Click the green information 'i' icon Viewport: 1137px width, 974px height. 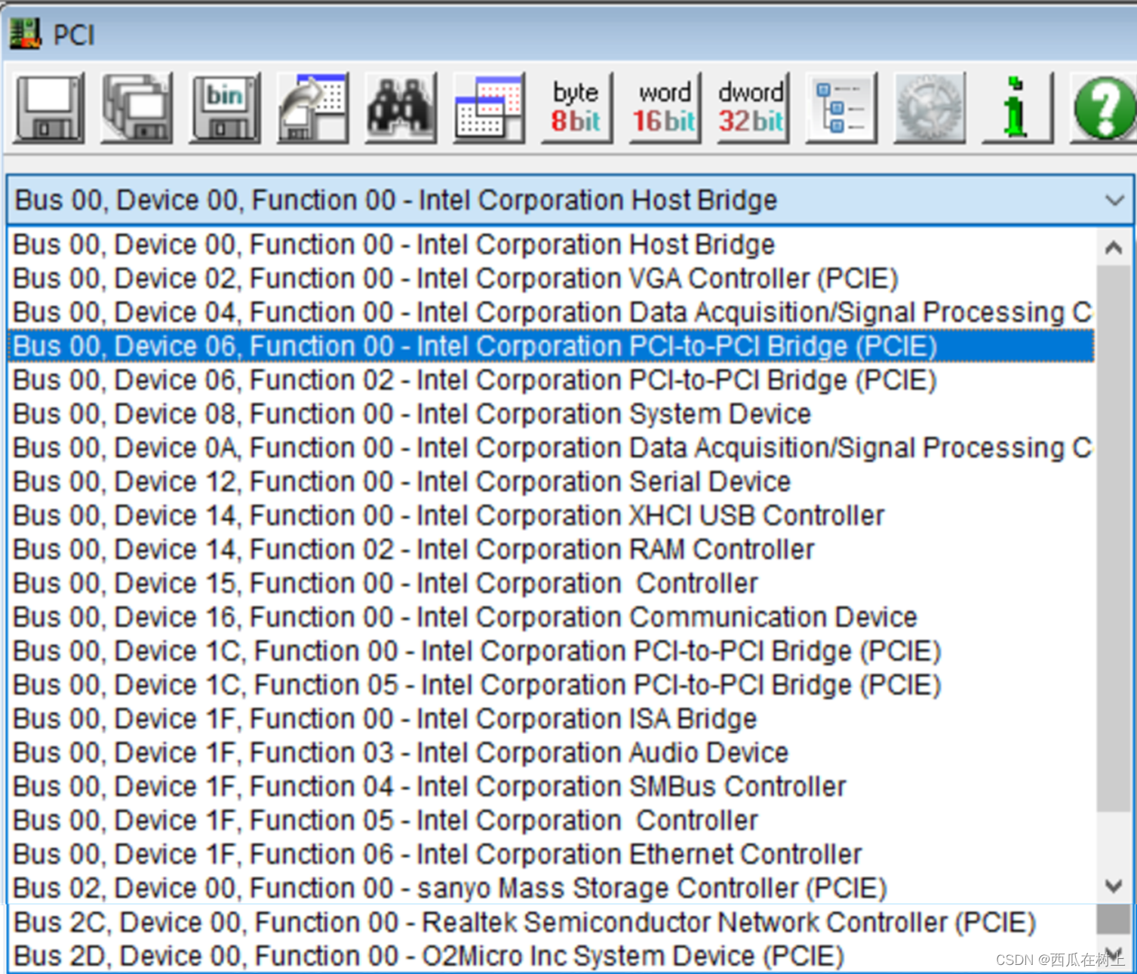click(1016, 109)
